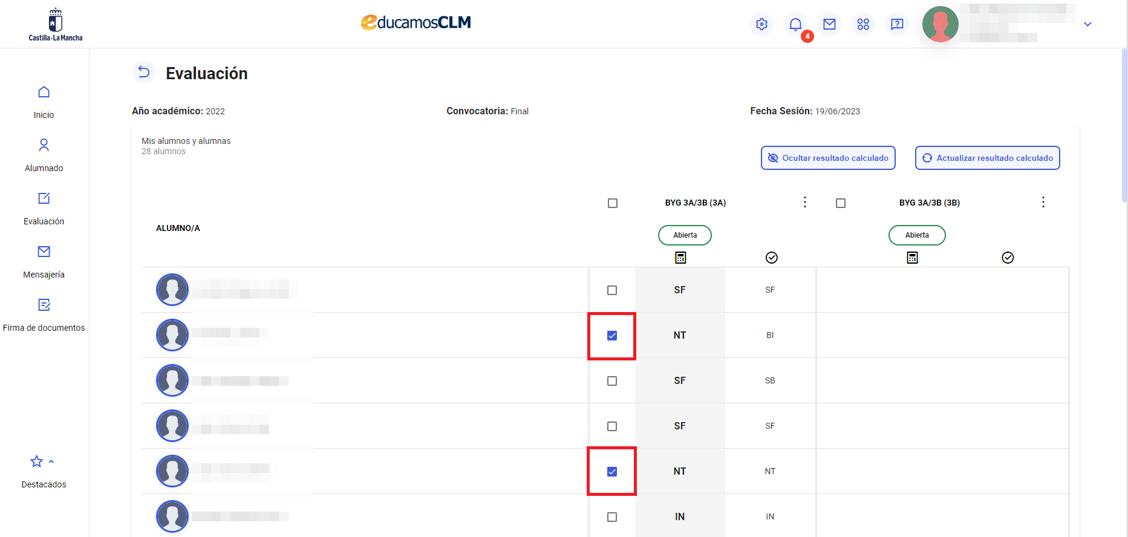Open Mensajería in the sidebar
The image size is (1128, 537).
tap(44, 262)
